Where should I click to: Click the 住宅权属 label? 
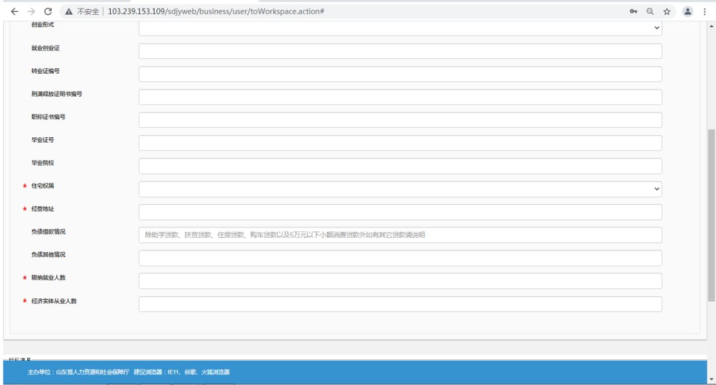point(42,186)
